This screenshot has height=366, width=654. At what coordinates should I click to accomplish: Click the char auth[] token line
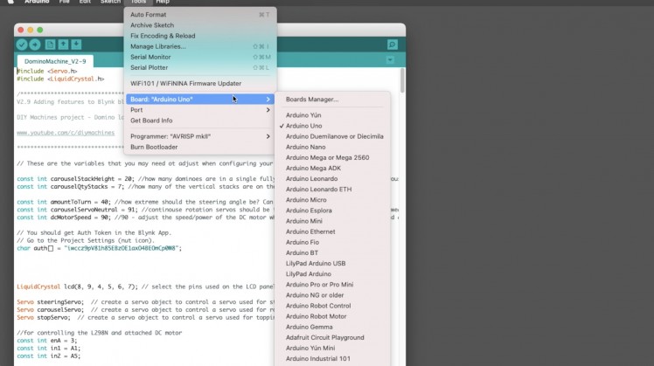pos(100,248)
